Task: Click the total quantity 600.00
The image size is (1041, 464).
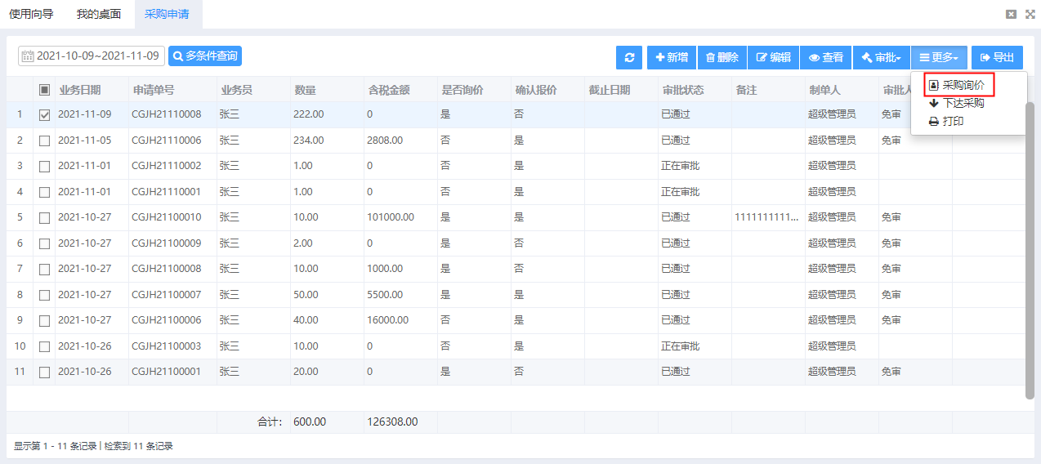Action: coord(310,422)
